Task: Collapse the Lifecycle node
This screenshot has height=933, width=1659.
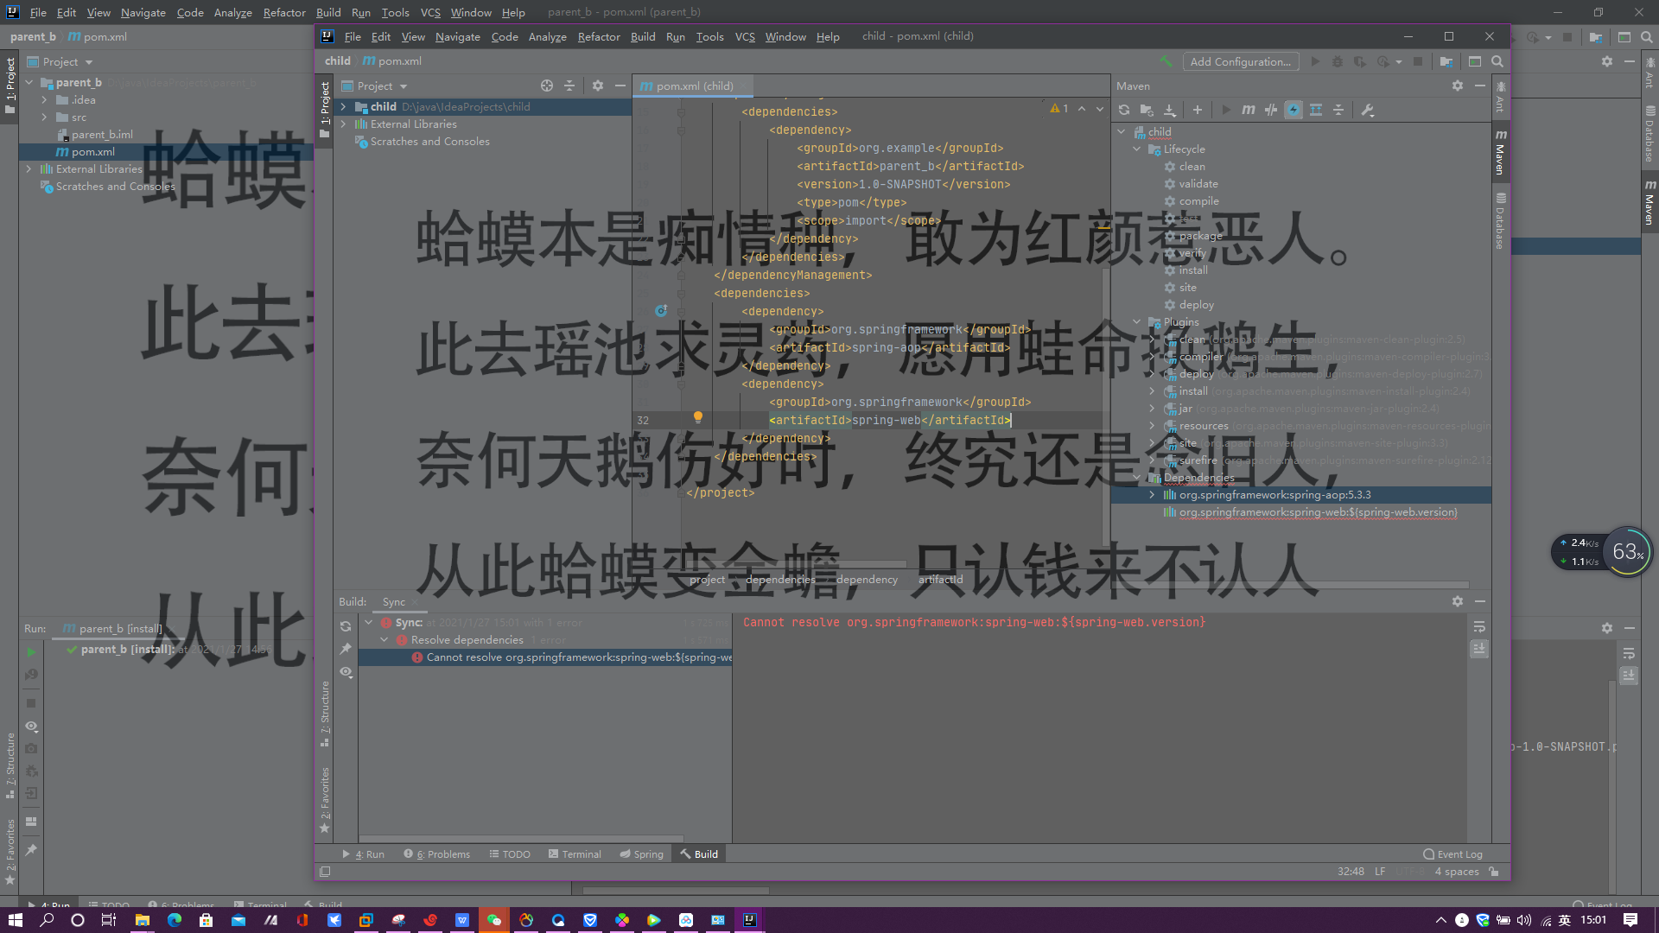Action: click(x=1137, y=149)
